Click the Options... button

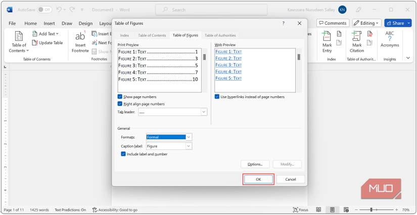255,164
